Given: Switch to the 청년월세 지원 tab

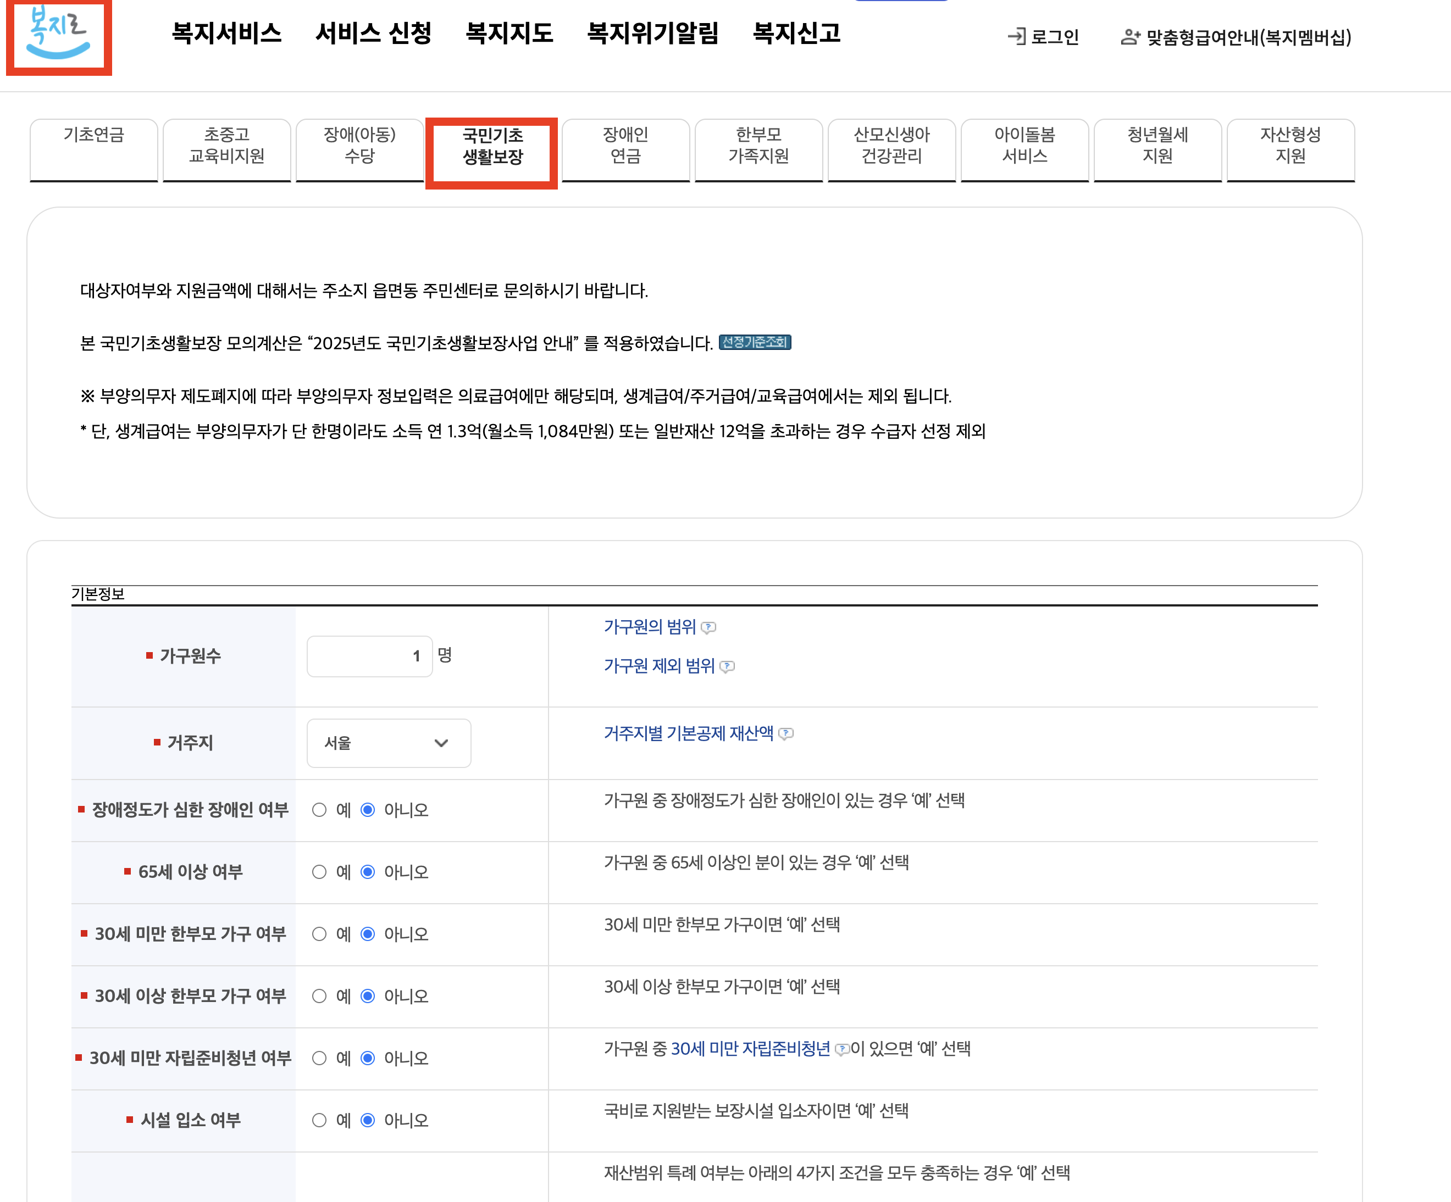Looking at the screenshot, I should pyautogui.click(x=1158, y=145).
